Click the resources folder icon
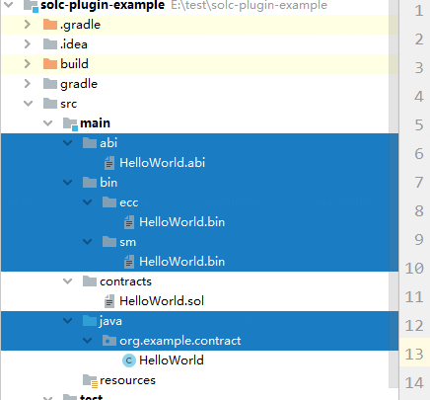This screenshot has width=430, height=400. point(90,380)
